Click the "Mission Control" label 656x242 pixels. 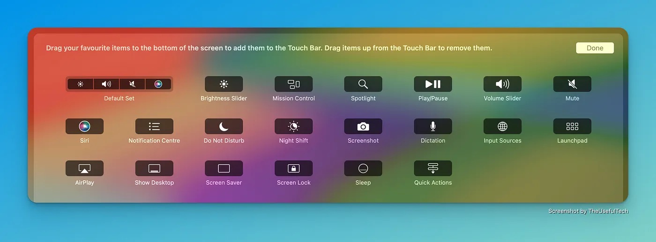294,98
